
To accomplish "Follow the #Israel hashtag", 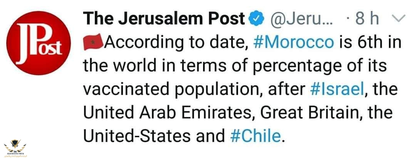I will pyautogui.click(x=336, y=90).
